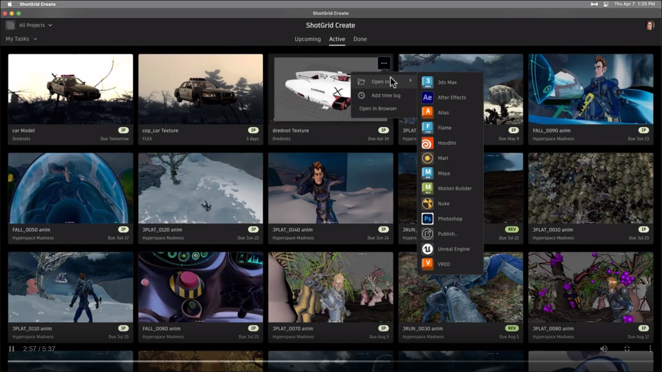Open JPLAT_0110 anim thumbnail
662x372 pixels.
[x=71, y=287]
